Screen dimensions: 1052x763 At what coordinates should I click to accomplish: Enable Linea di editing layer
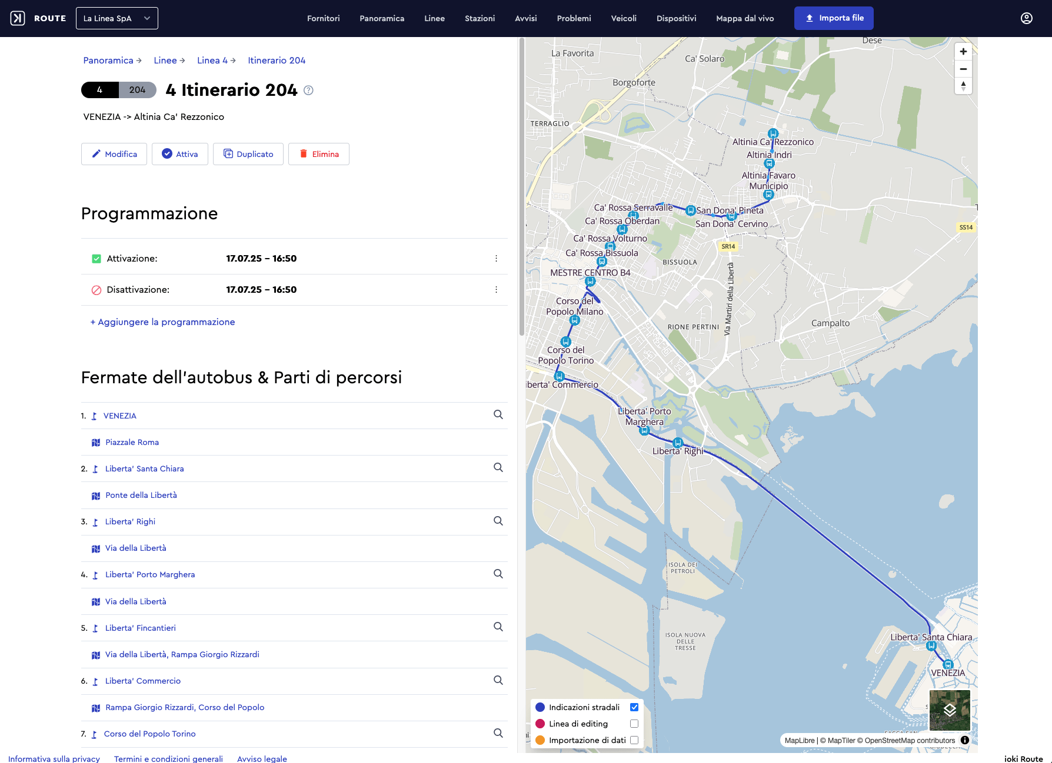click(x=634, y=724)
